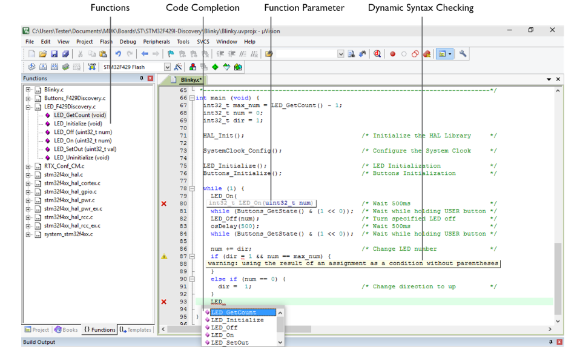Open the Peripherals menu

(x=157, y=42)
